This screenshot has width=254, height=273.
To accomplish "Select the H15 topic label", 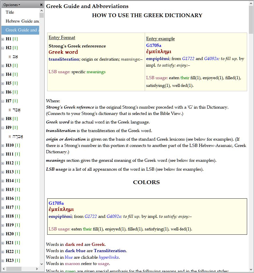I will pos(10,190).
